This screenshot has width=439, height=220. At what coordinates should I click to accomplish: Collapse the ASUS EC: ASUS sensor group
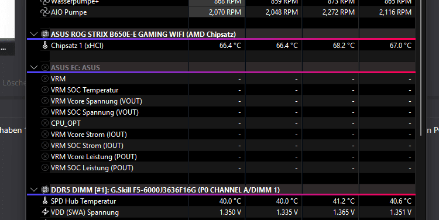pos(34,67)
